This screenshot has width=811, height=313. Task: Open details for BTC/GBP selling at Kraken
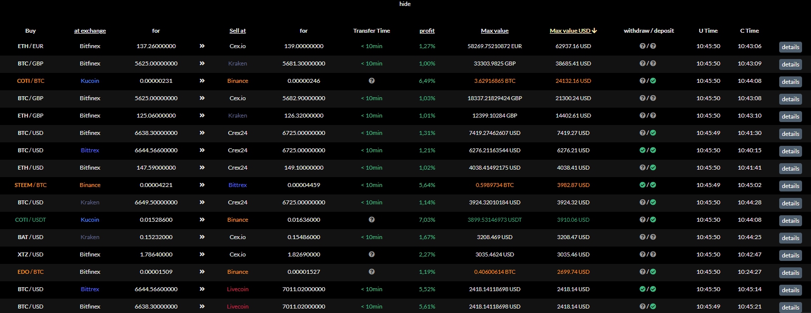point(790,64)
